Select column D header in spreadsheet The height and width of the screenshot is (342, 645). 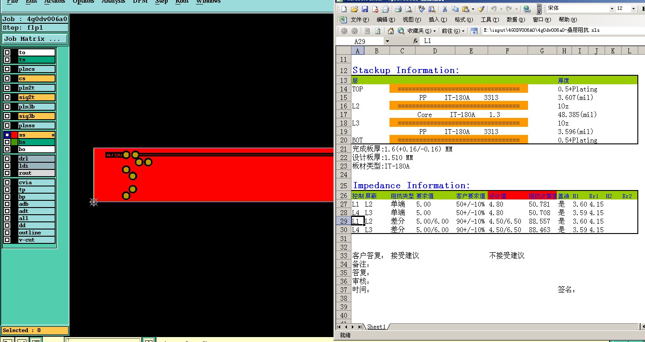[x=435, y=51]
